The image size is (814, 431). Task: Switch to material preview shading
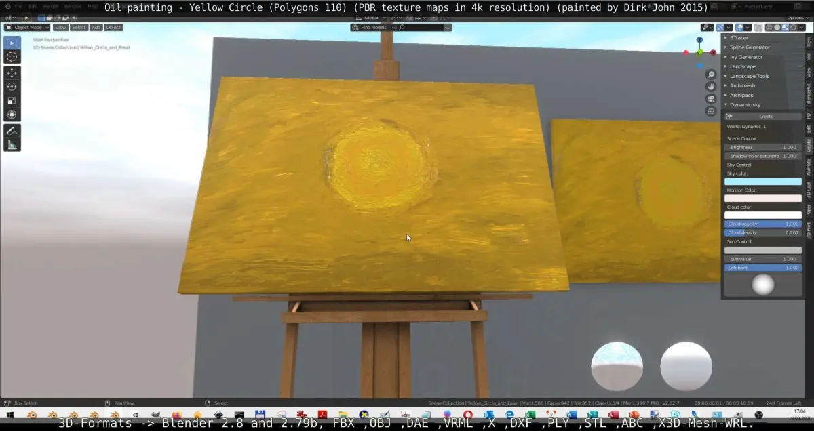click(x=786, y=28)
